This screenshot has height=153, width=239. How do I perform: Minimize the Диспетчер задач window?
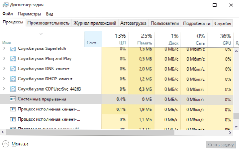(198, 5)
